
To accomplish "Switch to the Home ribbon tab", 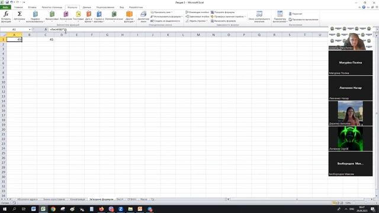I will pos(18,7).
